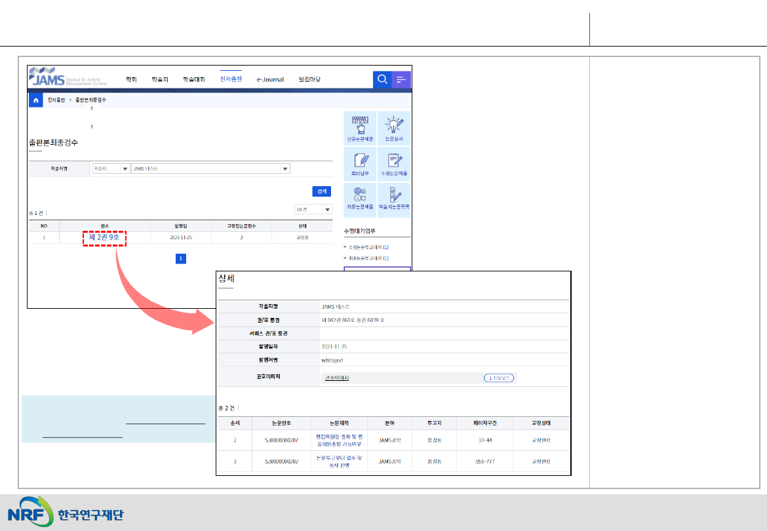Click the search magnifier icon in header

click(382, 80)
